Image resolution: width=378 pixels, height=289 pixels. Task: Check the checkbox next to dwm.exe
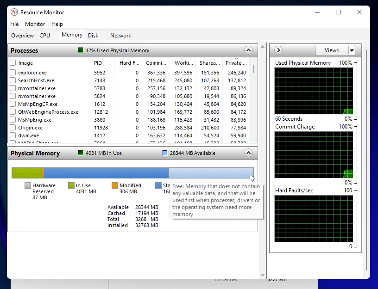pyautogui.click(x=13, y=135)
